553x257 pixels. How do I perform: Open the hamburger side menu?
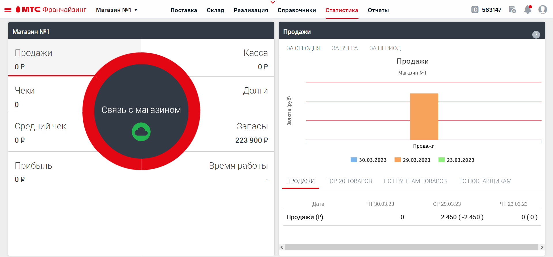[x=8, y=10]
